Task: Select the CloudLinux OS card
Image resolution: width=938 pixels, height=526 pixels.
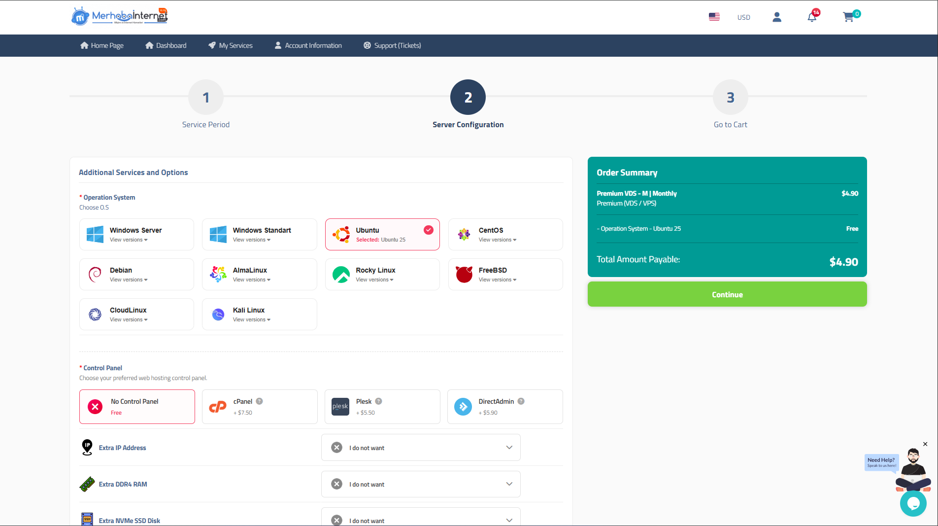Action: point(136,314)
